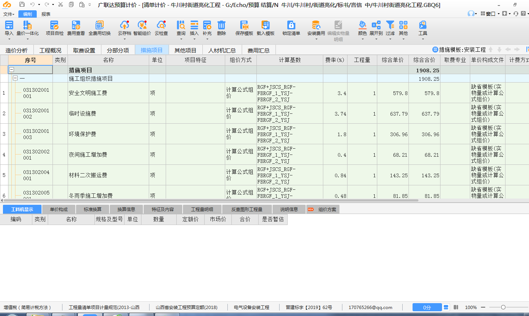Select 单价构成 bottom tab
The height and width of the screenshot is (316, 529).
tap(59, 209)
